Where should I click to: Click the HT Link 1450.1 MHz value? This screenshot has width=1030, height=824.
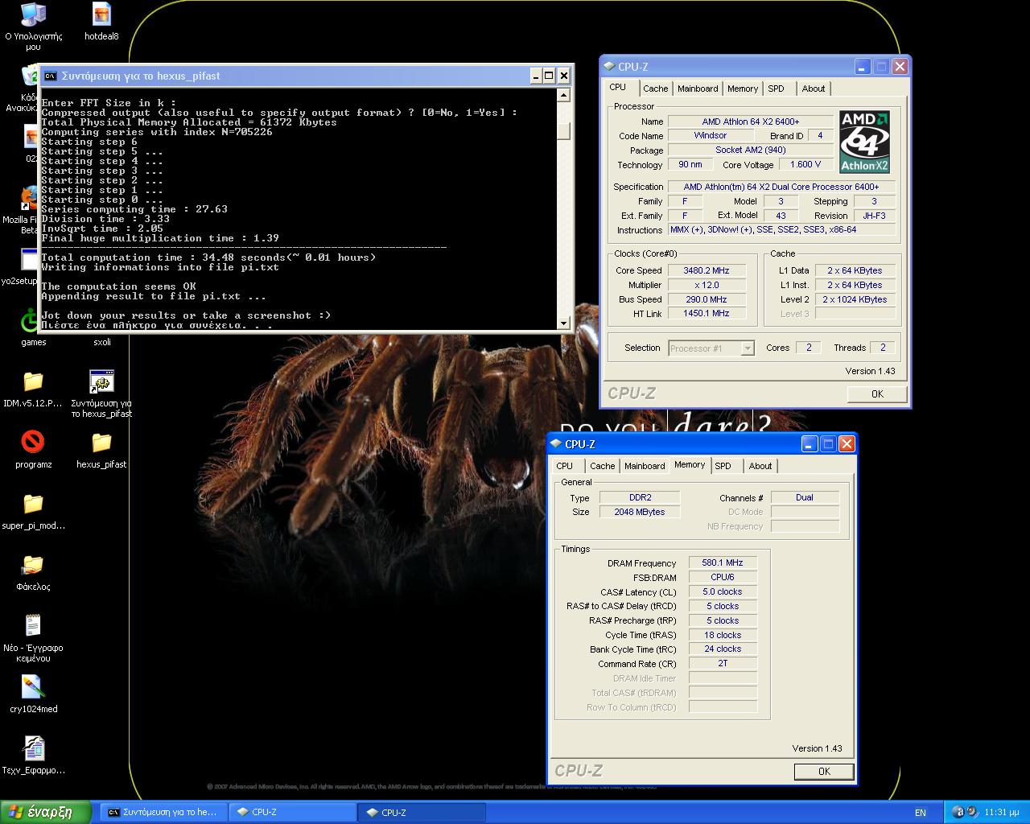tap(706, 313)
